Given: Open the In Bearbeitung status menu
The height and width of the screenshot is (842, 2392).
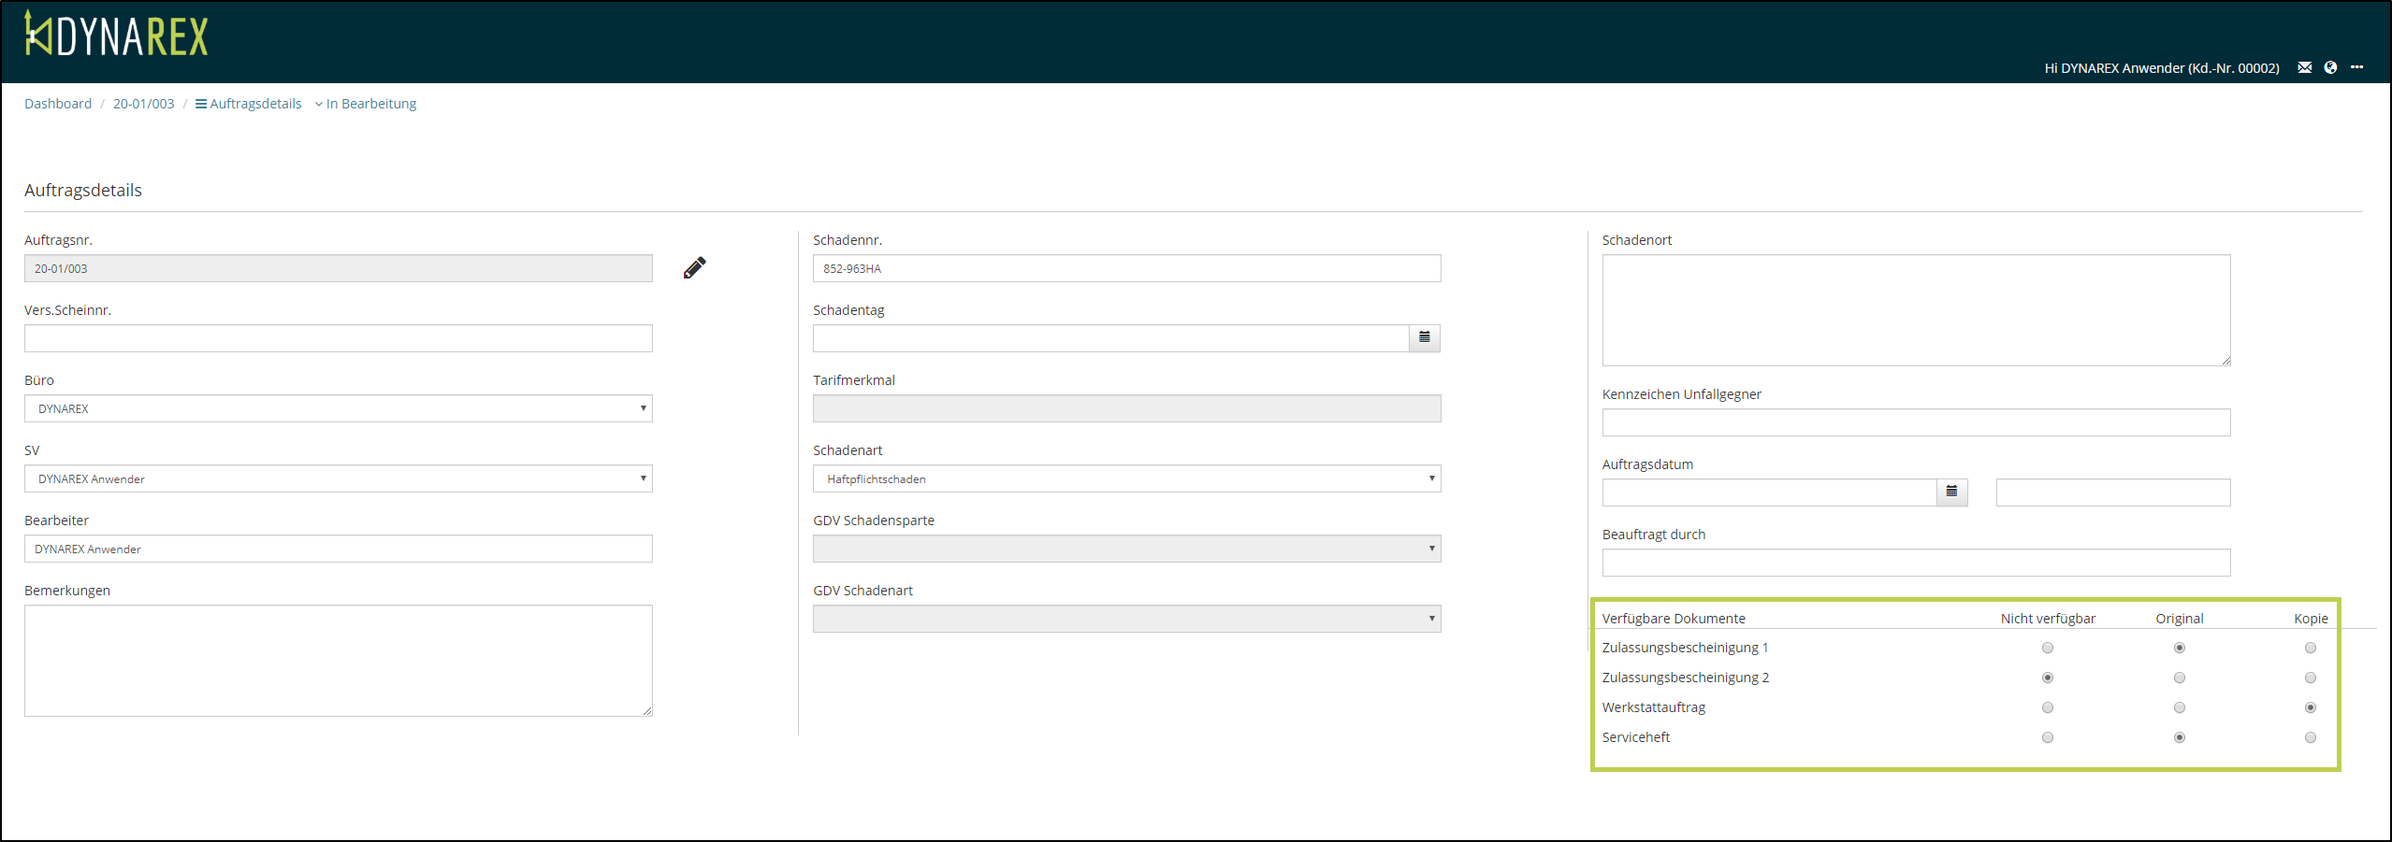Looking at the screenshot, I should 366,104.
